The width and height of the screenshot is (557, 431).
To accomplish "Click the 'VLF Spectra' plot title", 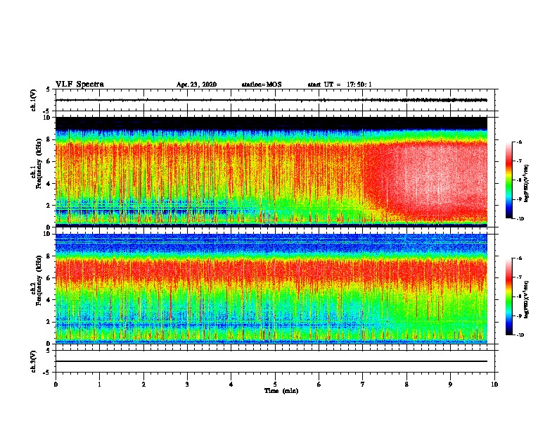I will tap(79, 85).
